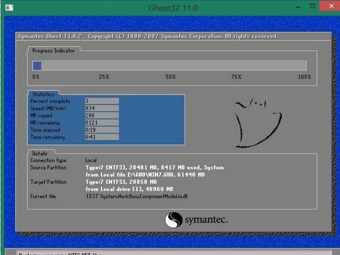This screenshot has width=340, height=255.
Task: Click the 50% progress marker label
Action: [171, 77]
